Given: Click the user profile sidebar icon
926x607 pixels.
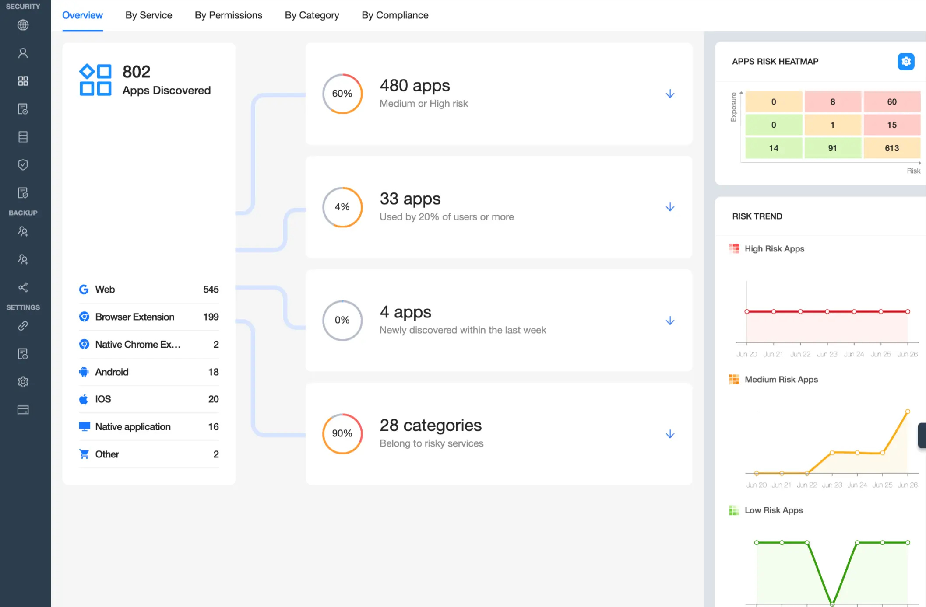Looking at the screenshot, I should pyautogui.click(x=23, y=53).
